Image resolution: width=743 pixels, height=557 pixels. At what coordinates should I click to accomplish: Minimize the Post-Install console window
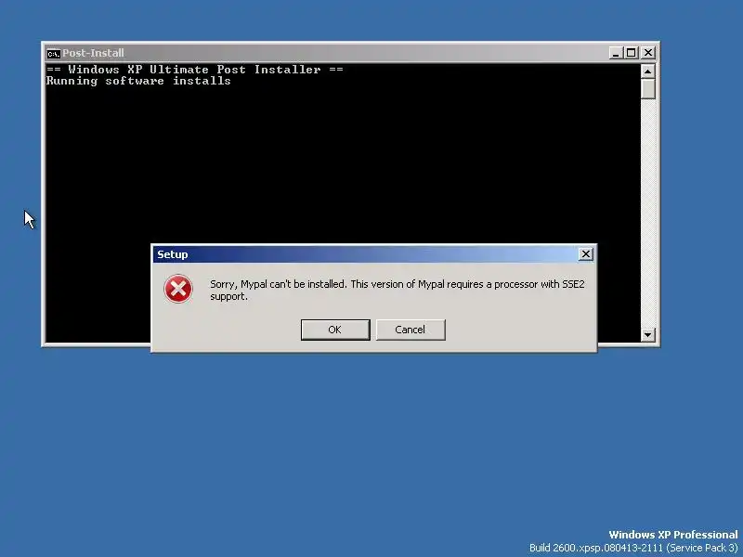(x=615, y=53)
